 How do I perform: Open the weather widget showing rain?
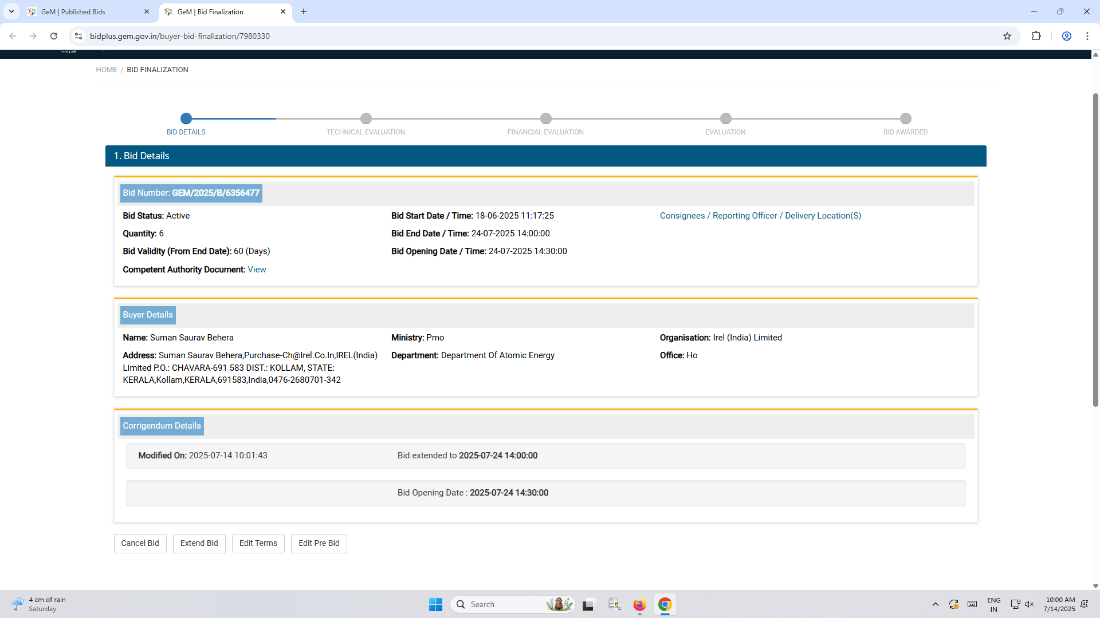pyautogui.click(x=39, y=604)
